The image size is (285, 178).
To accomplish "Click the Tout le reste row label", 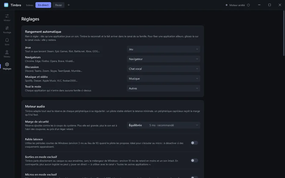I will click(33, 87).
